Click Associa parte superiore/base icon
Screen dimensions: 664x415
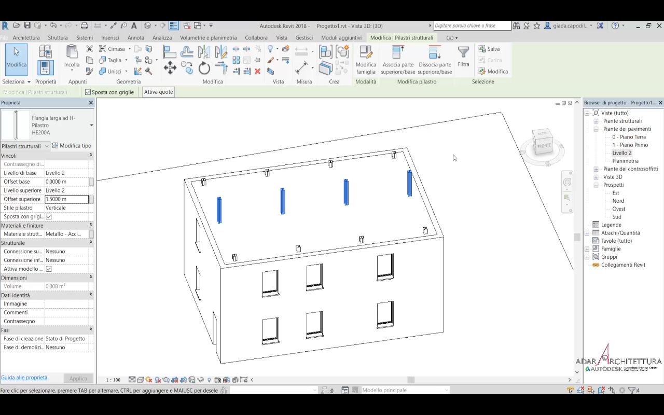point(398,53)
